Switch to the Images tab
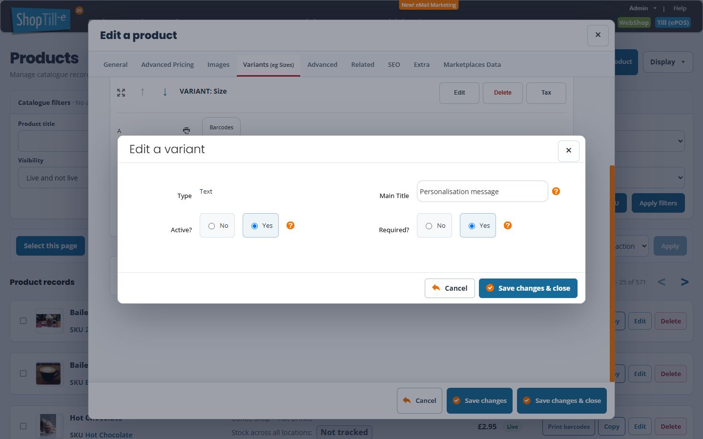The height and width of the screenshot is (439, 703). tap(218, 64)
